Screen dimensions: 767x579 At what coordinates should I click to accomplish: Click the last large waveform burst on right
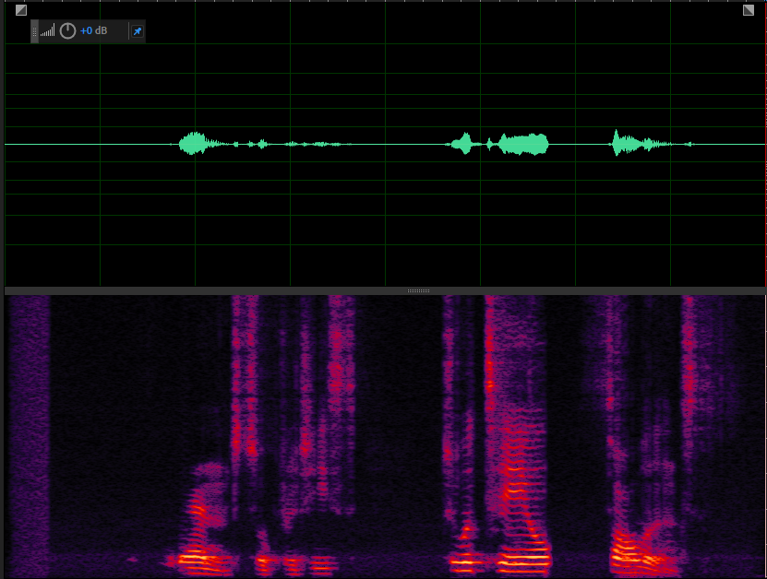tap(625, 144)
